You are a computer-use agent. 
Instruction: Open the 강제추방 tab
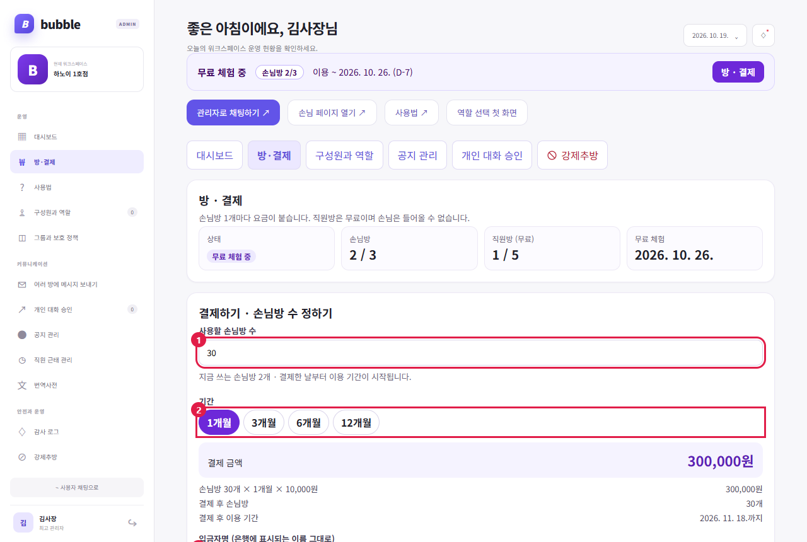point(572,155)
